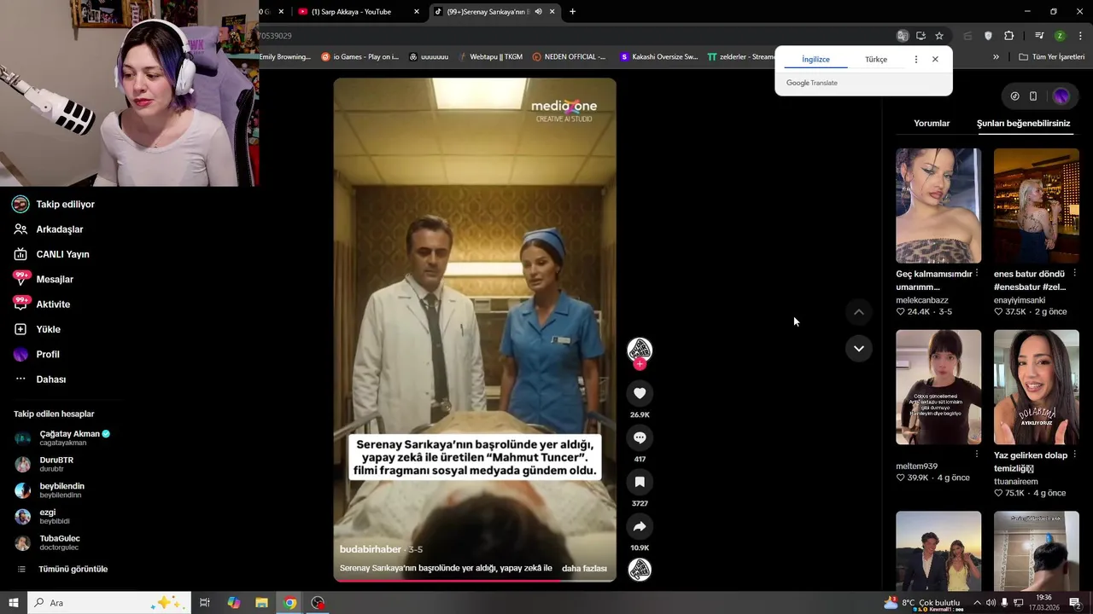Seek on the video progress bar
Viewport: 1093px width, 614px height.
click(475, 581)
